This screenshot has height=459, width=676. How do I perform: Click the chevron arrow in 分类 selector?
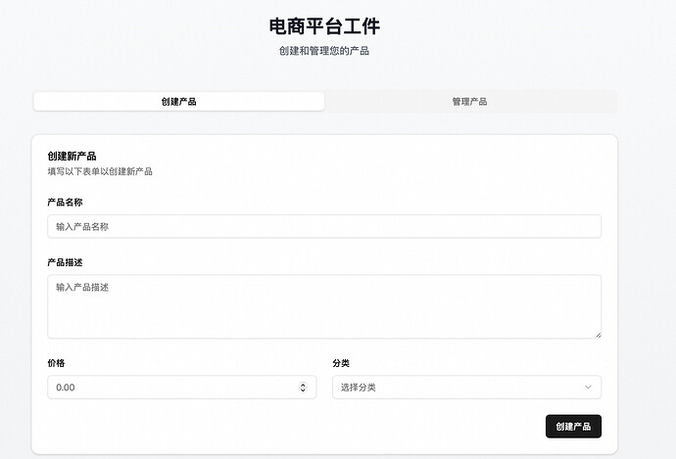point(588,388)
